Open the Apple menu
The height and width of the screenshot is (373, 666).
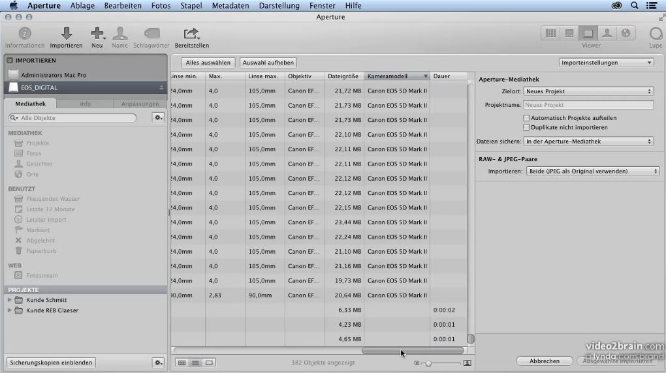pyautogui.click(x=14, y=5)
